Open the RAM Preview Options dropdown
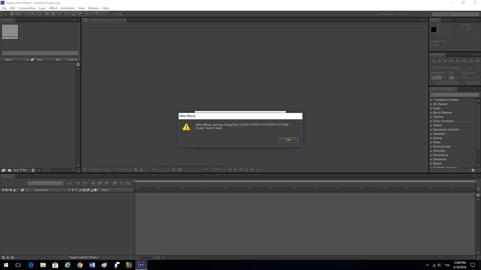This screenshot has height=270, width=481. [471, 68]
